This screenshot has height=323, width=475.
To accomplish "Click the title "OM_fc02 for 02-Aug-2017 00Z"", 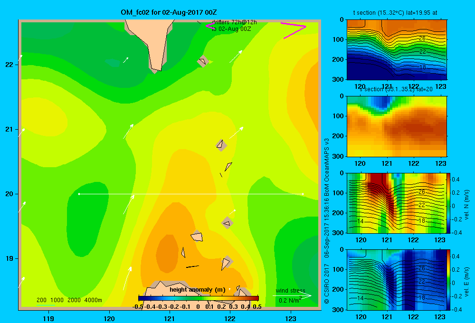I will tap(169, 12).
